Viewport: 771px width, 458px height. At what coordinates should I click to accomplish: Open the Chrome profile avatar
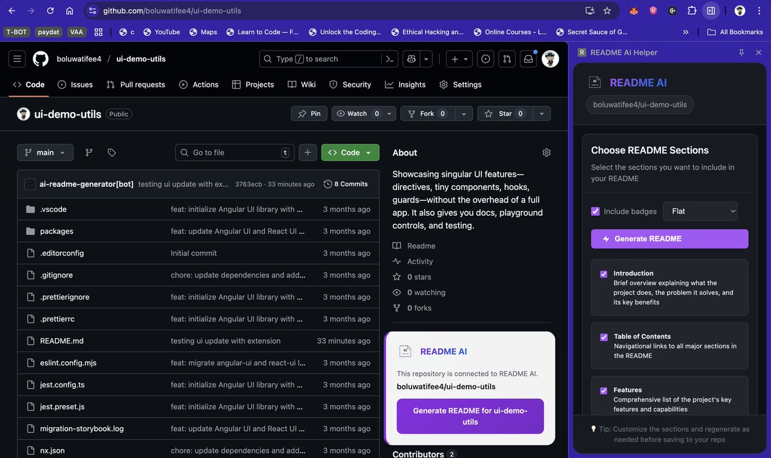(x=740, y=10)
